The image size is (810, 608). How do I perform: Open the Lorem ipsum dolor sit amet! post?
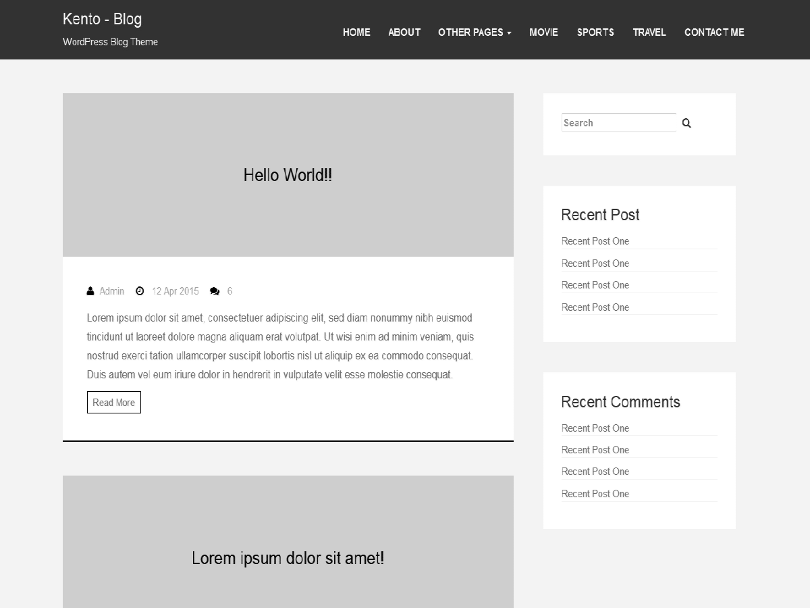[288, 558]
